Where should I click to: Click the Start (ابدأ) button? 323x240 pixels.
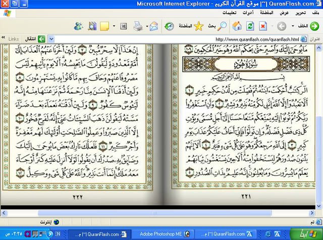tap(306, 234)
